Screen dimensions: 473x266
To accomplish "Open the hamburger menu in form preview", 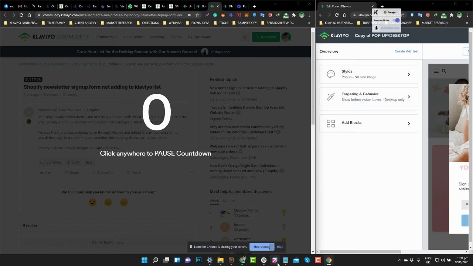I will coord(436,71).
